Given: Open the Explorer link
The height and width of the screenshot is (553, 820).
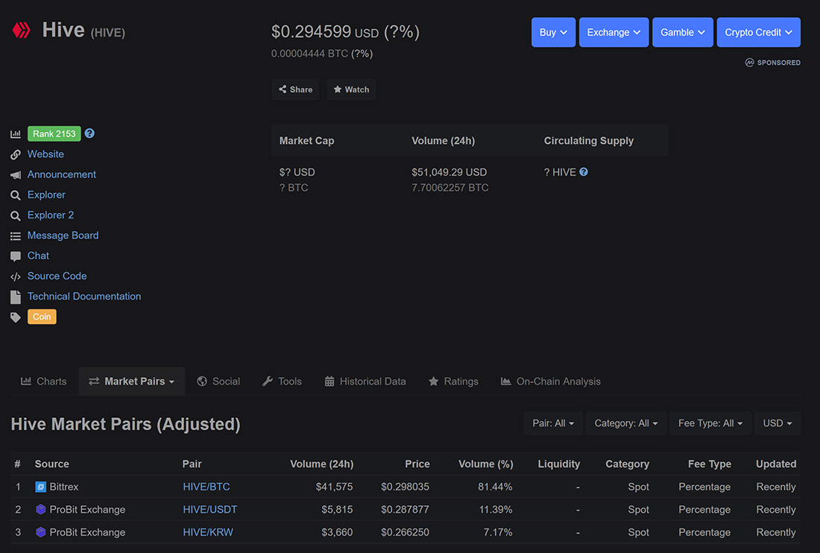Looking at the screenshot, I should click(46, 195).
